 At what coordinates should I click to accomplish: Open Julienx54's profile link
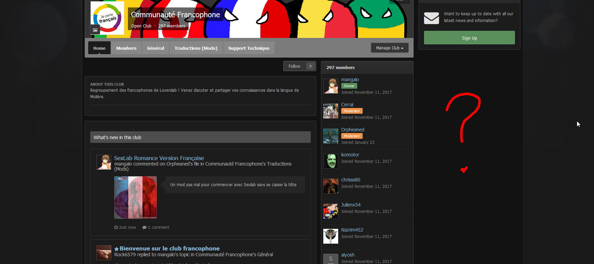pos(351,205)
